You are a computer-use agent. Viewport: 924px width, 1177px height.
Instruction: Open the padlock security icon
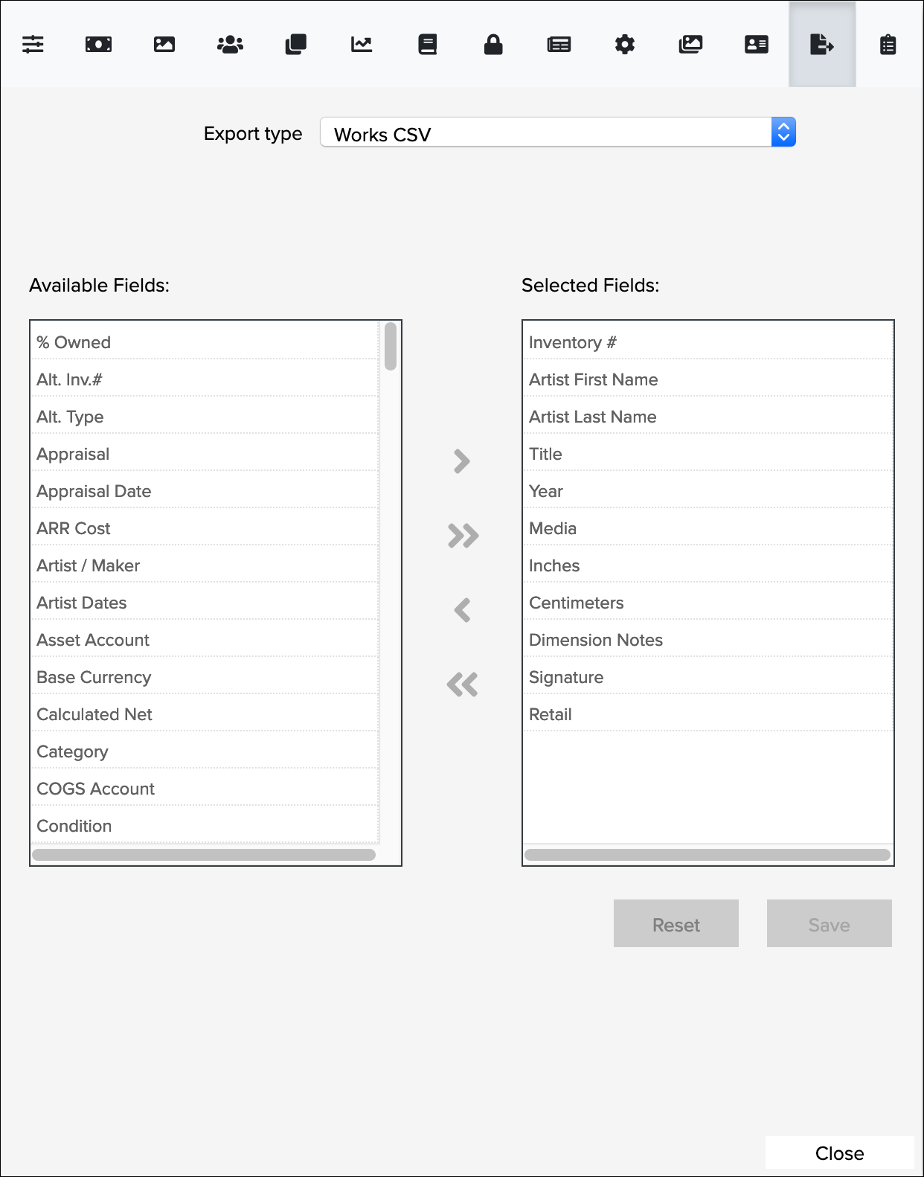[493, 45]
